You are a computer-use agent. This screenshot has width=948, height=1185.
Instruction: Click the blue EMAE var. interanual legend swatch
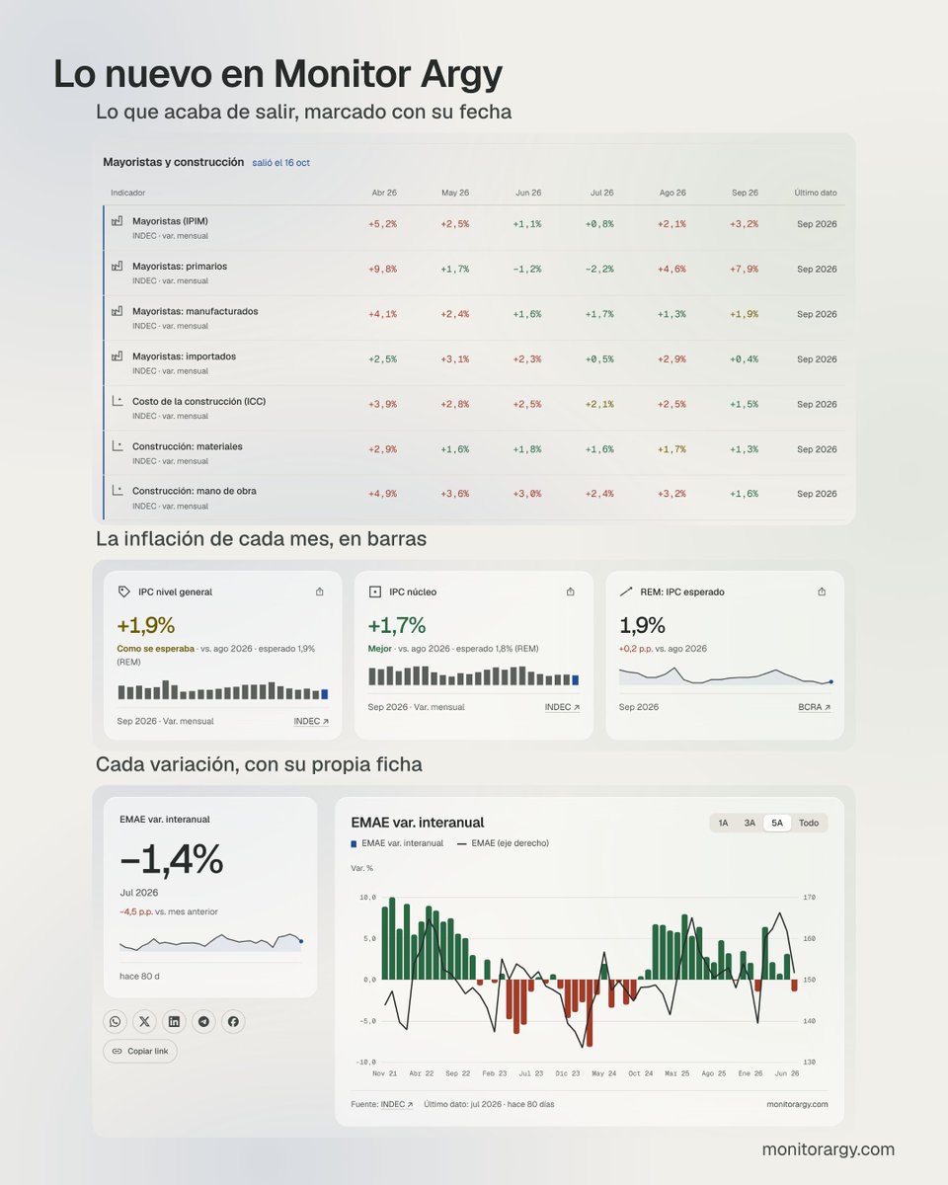[x=355, y=843]
